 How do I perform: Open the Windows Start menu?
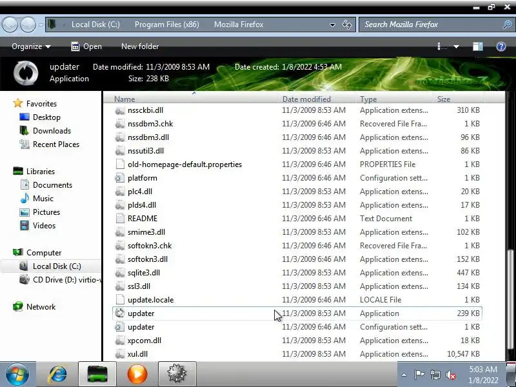(x=17, y=374)
